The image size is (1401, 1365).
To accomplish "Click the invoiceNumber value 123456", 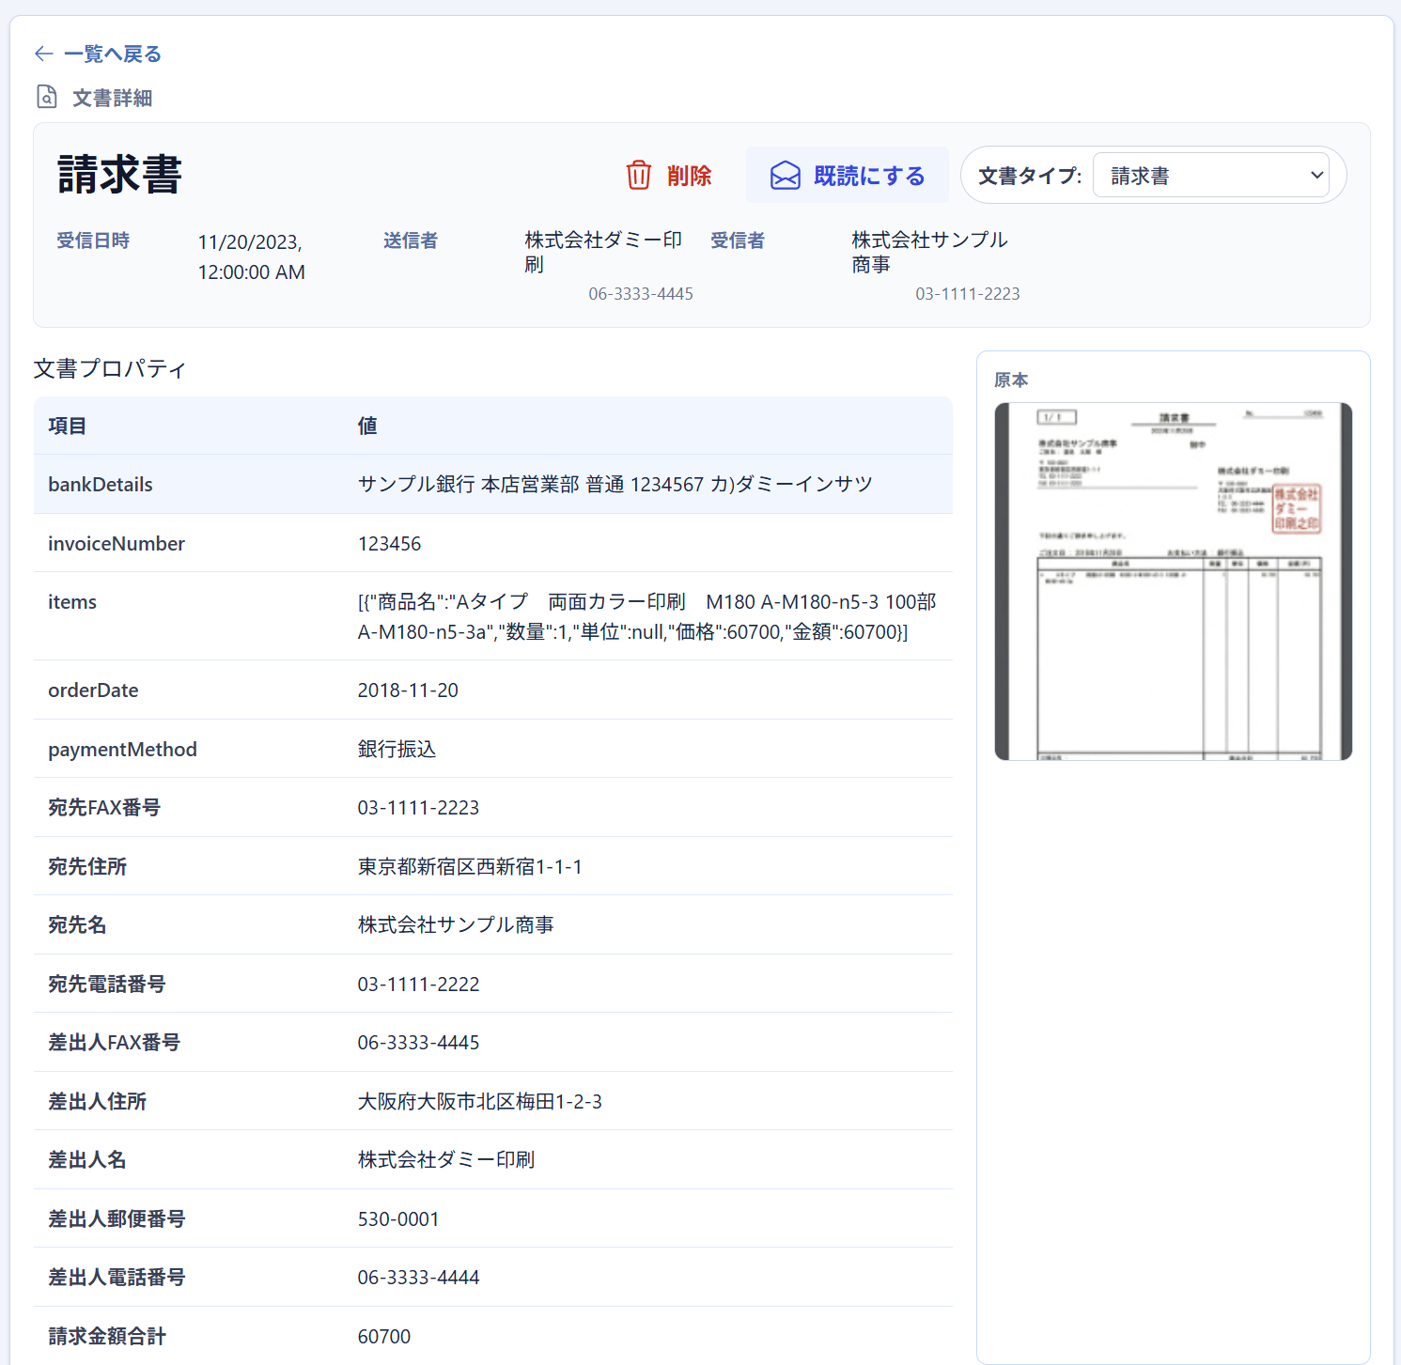I will click(389, 543).
